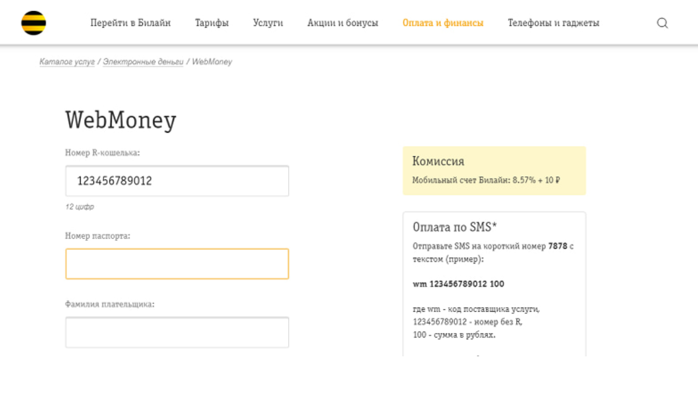Click the Beeline striped logo

[x=34, y=23]
